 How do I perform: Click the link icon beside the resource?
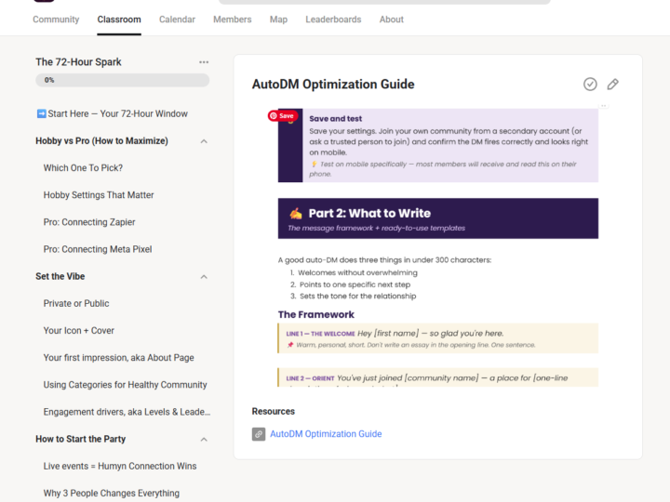pyautogui.click(x=259, y=434)
